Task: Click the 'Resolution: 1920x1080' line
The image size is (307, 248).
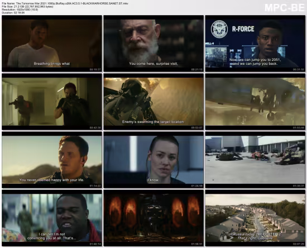Action: pos(20,9)
